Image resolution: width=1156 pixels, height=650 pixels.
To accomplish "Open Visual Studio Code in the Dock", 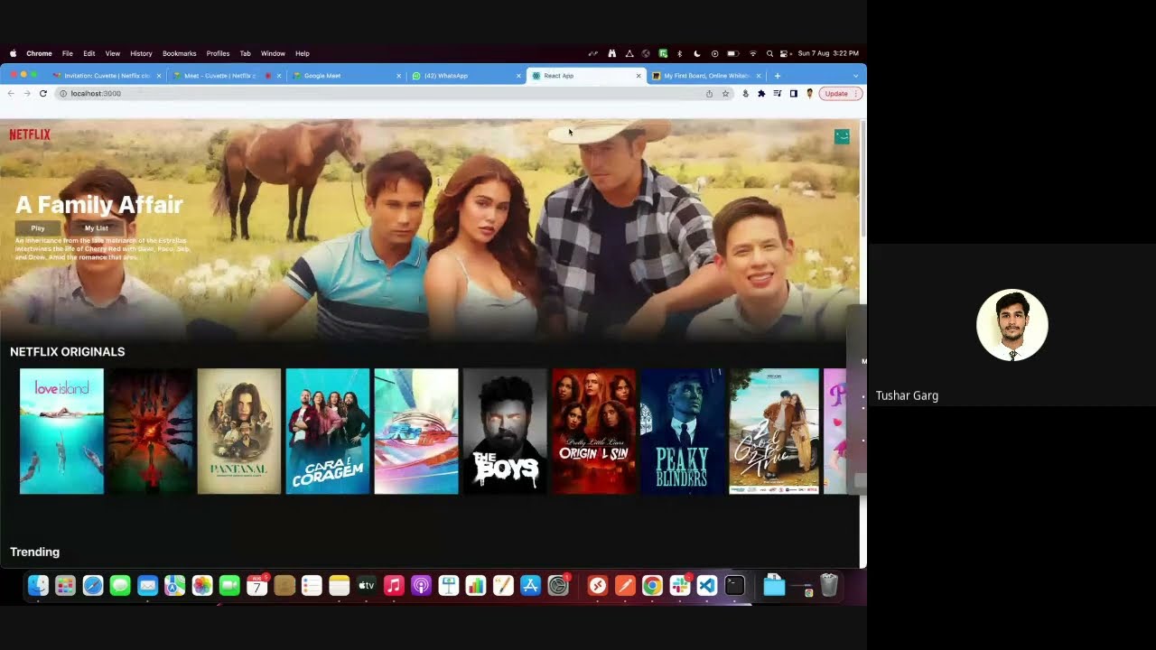I will click(x=707, y=586).
